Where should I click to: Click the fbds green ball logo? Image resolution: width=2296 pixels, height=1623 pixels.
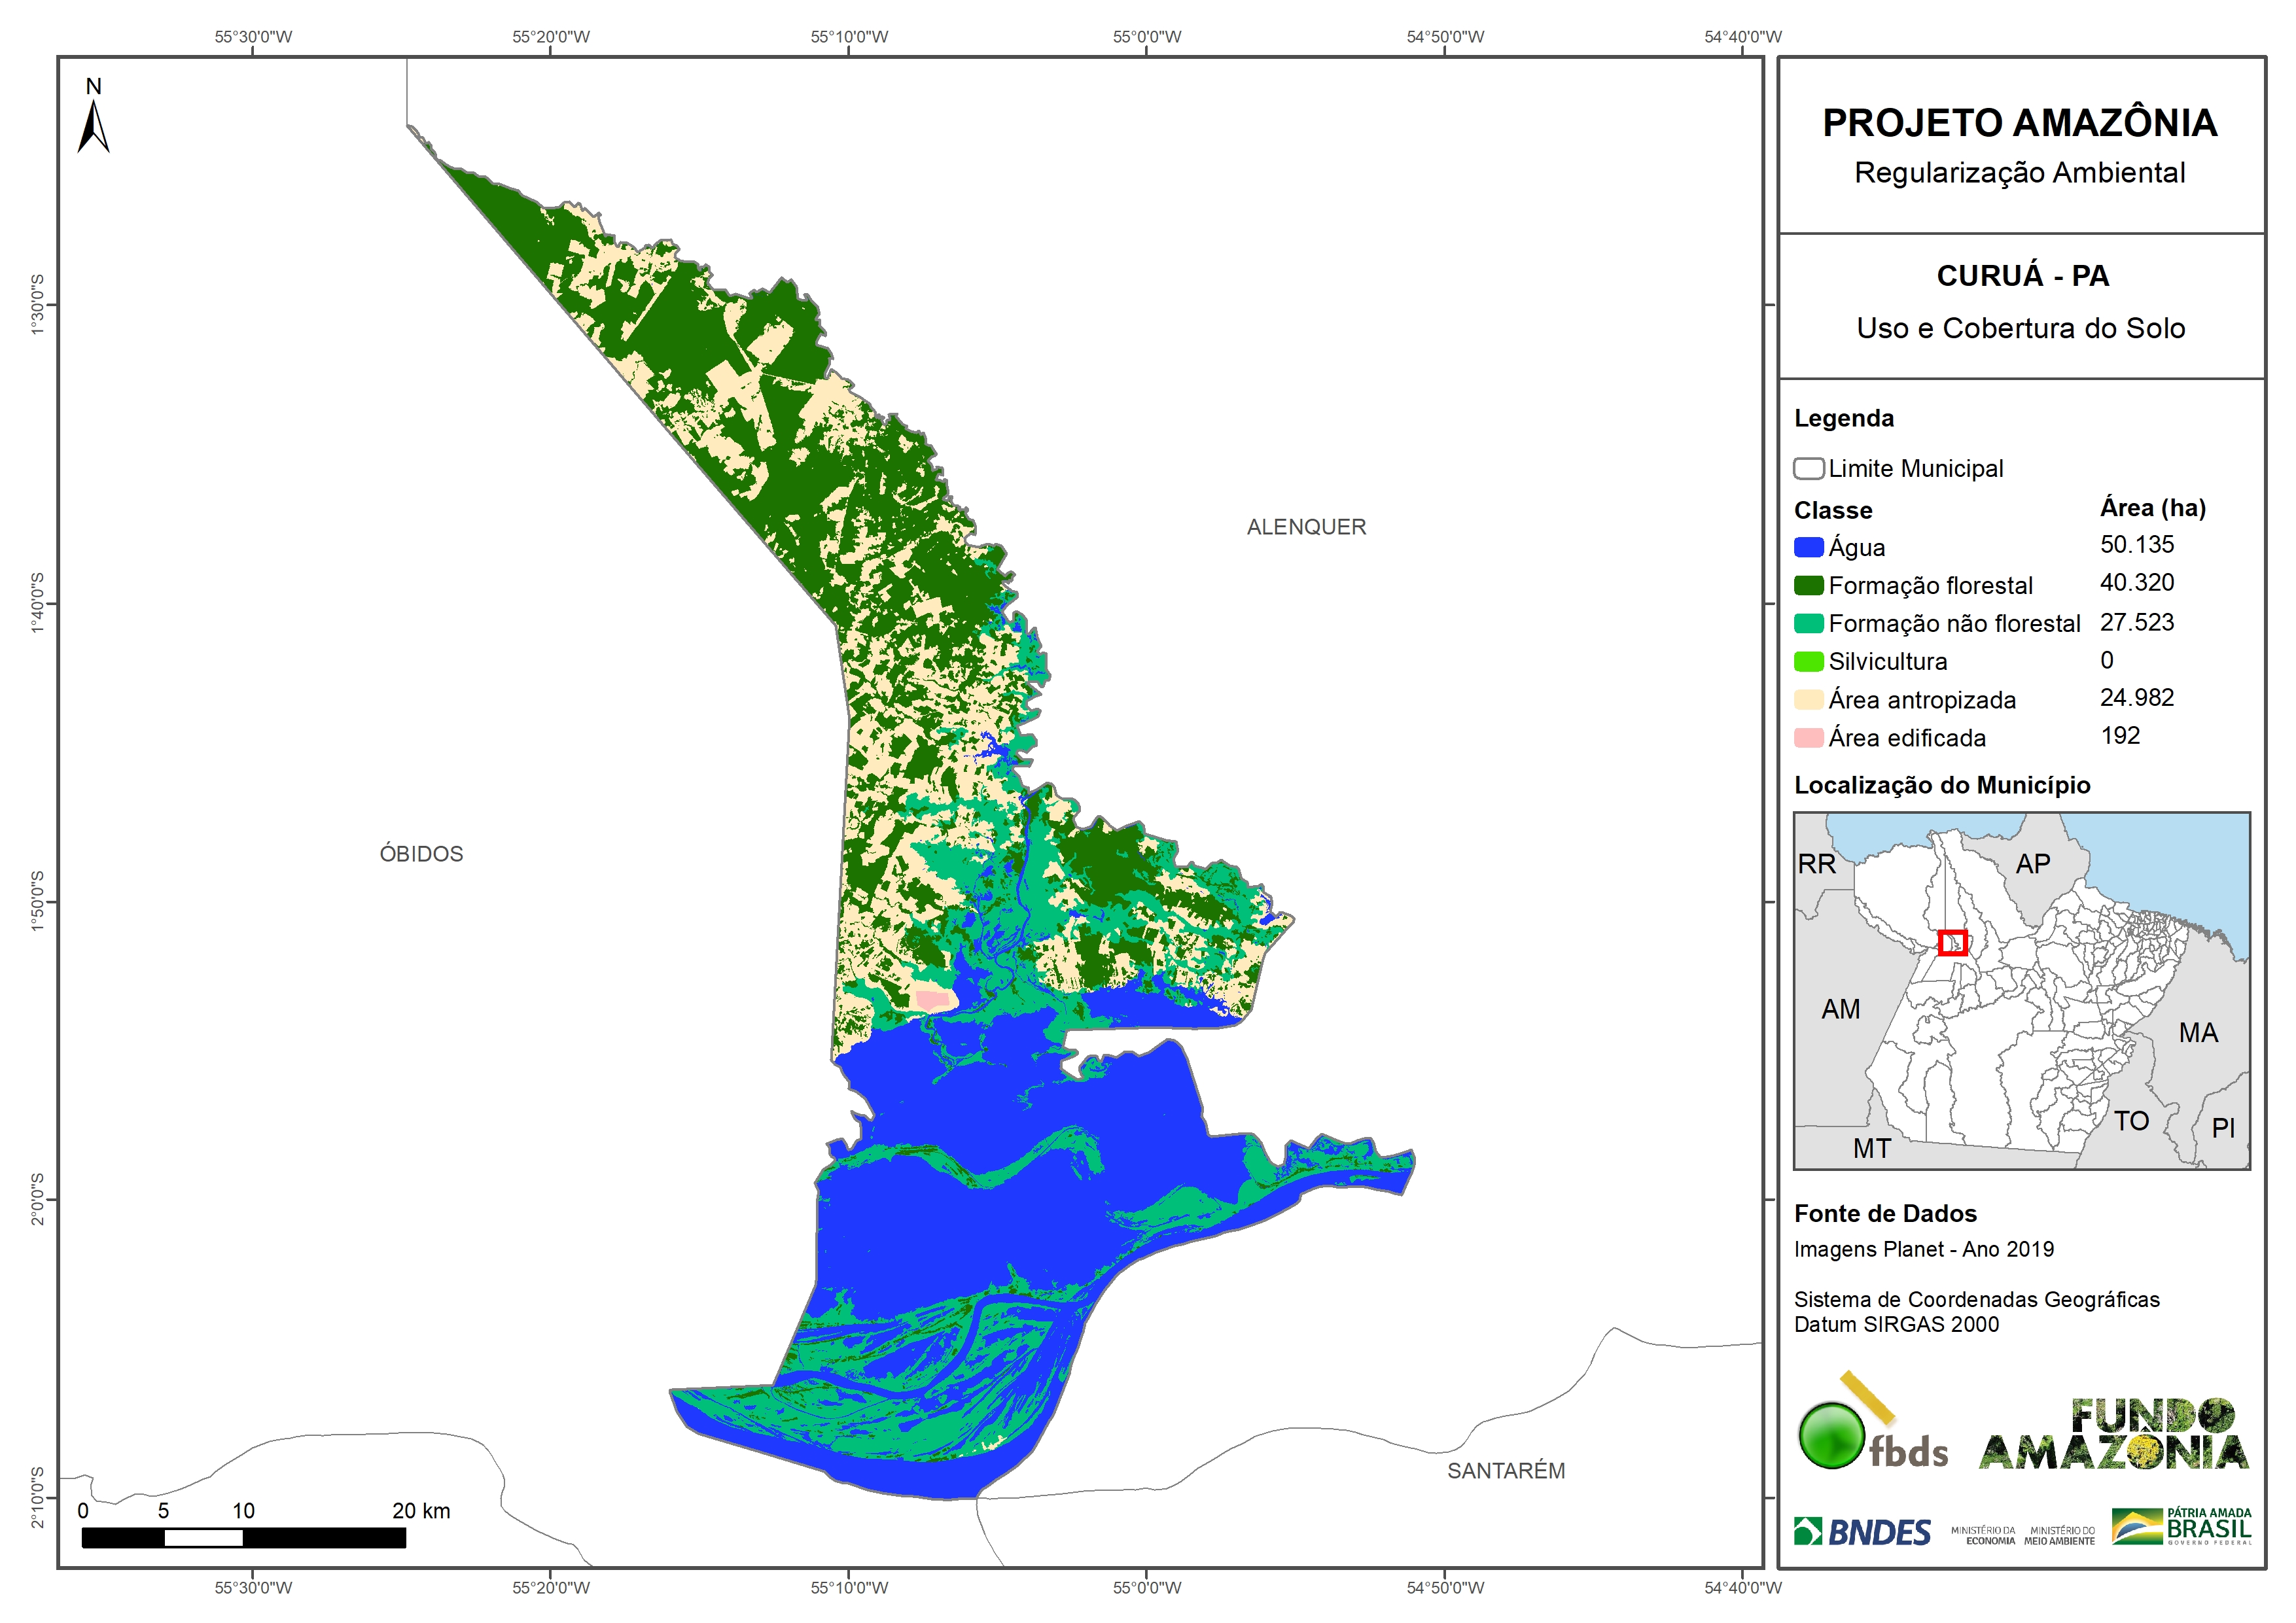pos(1832,1436)
